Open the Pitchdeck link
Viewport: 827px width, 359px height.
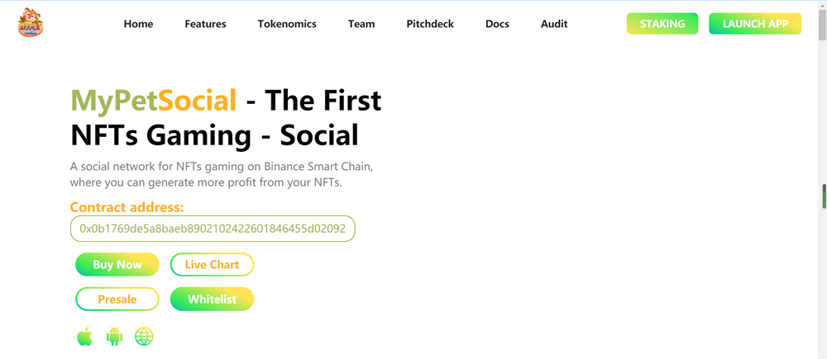tap(430, 24)
